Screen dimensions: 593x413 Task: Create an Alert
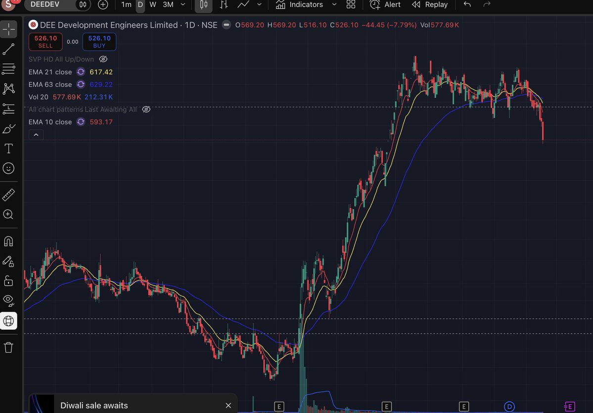click(x=385, y=4)
